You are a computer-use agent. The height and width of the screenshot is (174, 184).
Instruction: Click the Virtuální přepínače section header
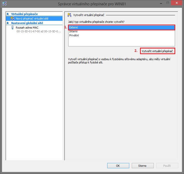(24, 14)
